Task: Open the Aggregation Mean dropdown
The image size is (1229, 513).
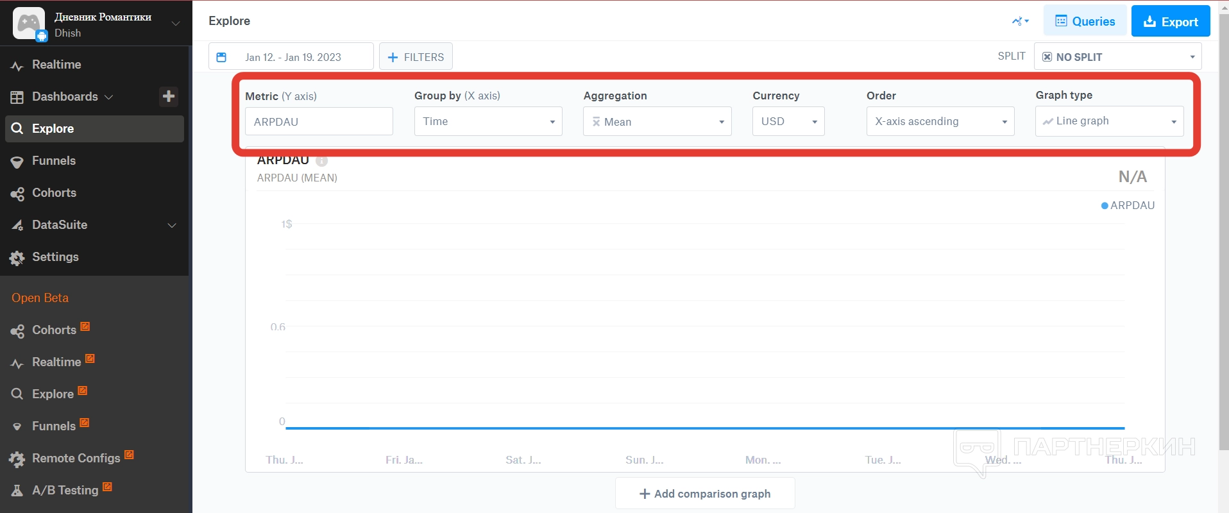Action: click(657, 121)
